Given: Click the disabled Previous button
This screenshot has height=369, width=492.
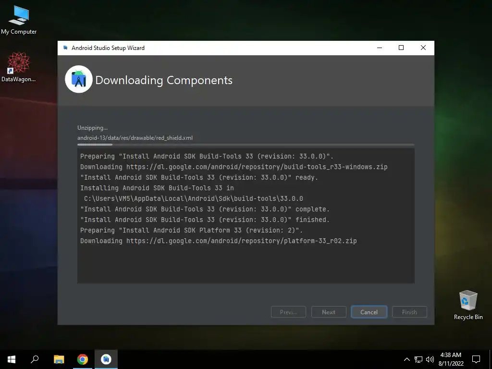Looking at the screenshot, I should click(288, 312).
